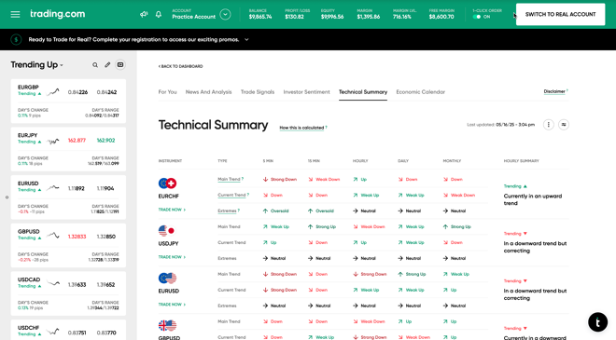Viewport: 616px width, 340px height.
Task: Click the USDJPY flag pair icon
Action: pyautogui.click(x=167, y=231)
